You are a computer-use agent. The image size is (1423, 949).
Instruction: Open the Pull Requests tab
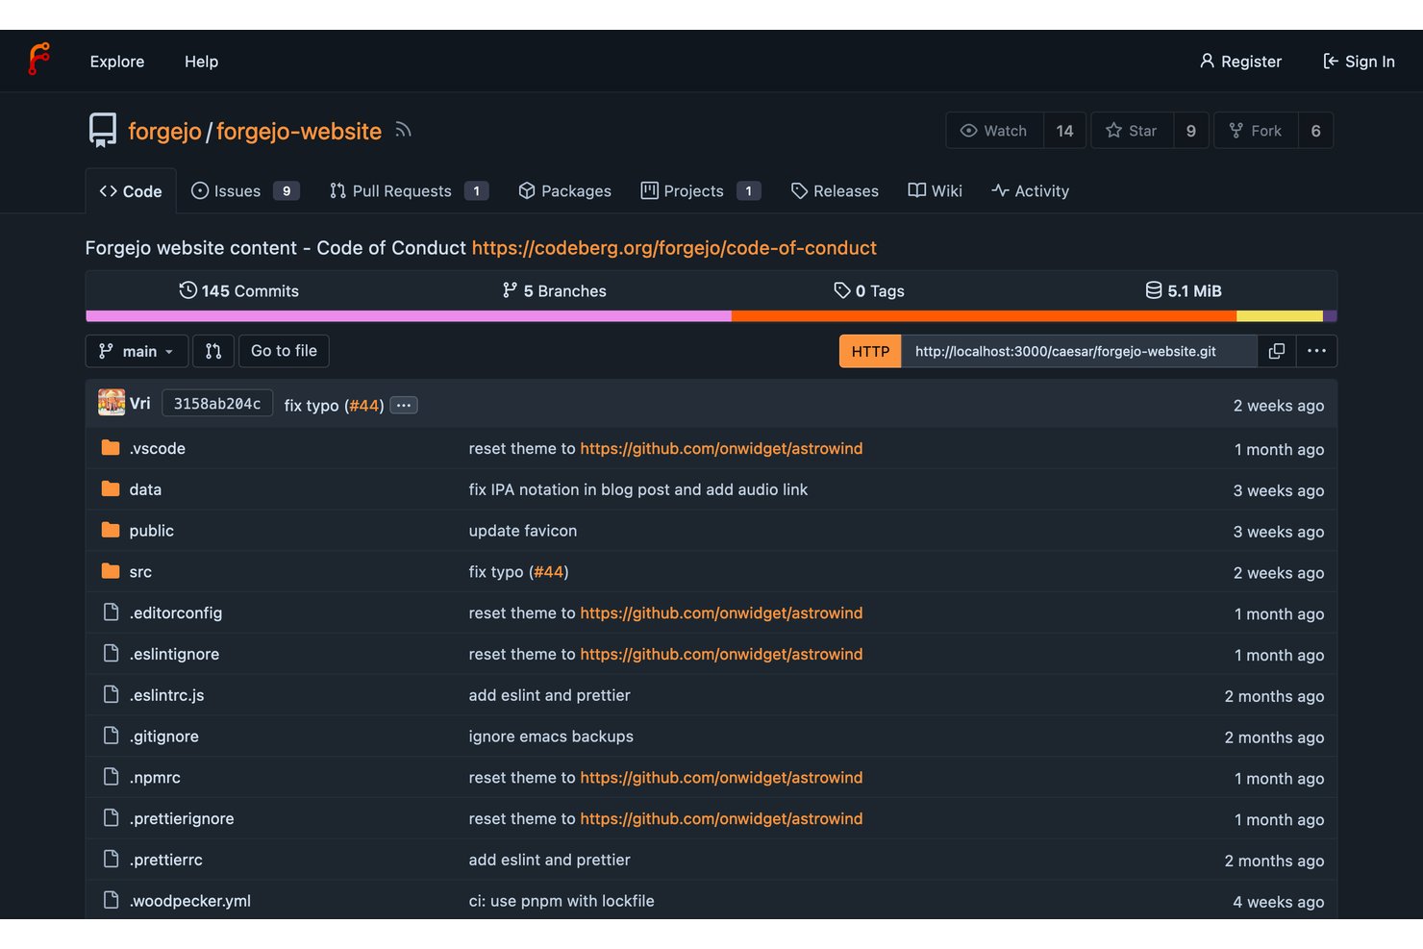coord(409,191)
